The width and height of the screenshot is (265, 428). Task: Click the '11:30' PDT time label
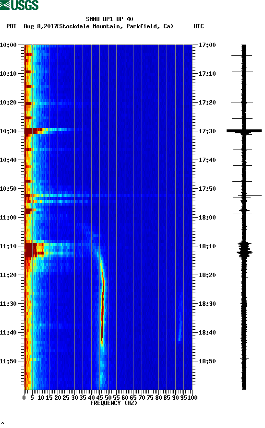(x=8, y=304)
